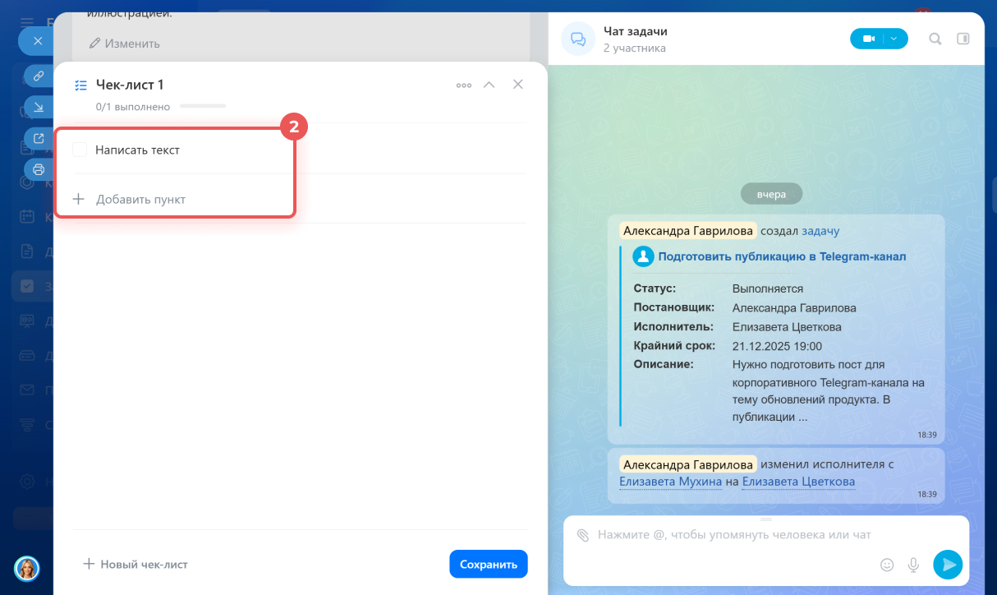The width and height of the screenshot is (997, 595).
Task: Open the emoji picker in chat
Action: (x=887, y=565)
